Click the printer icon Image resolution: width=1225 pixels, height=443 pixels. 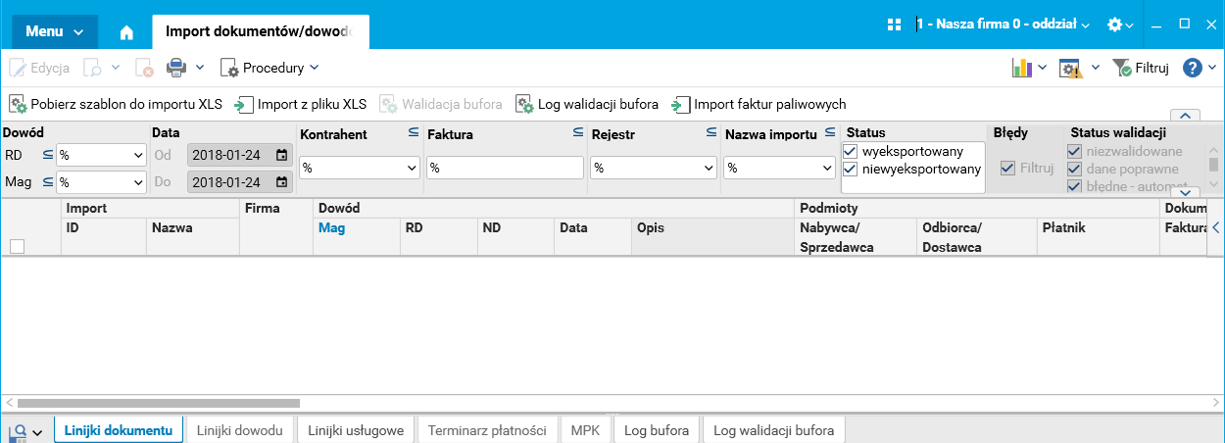click(x=175, y=68)
